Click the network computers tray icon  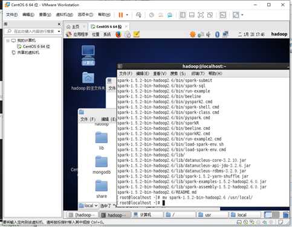(225, 34)
